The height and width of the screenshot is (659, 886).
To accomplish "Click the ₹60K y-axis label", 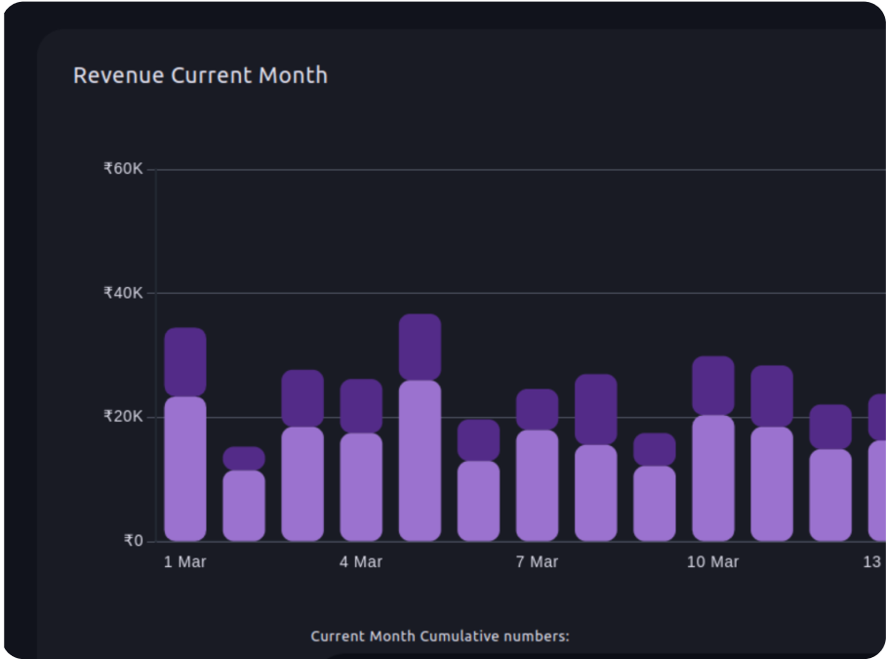I will coord(123,169).
